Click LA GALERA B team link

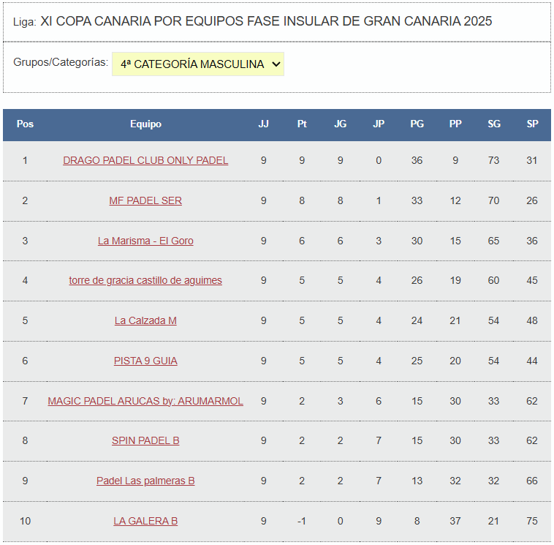tap(145, 521)
